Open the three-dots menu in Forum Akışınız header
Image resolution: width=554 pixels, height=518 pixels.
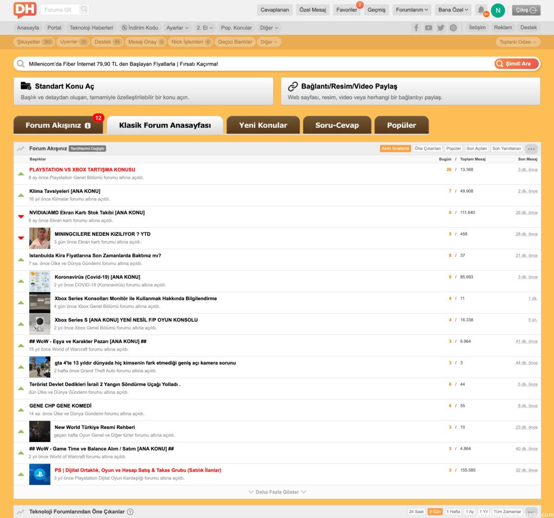531,149
